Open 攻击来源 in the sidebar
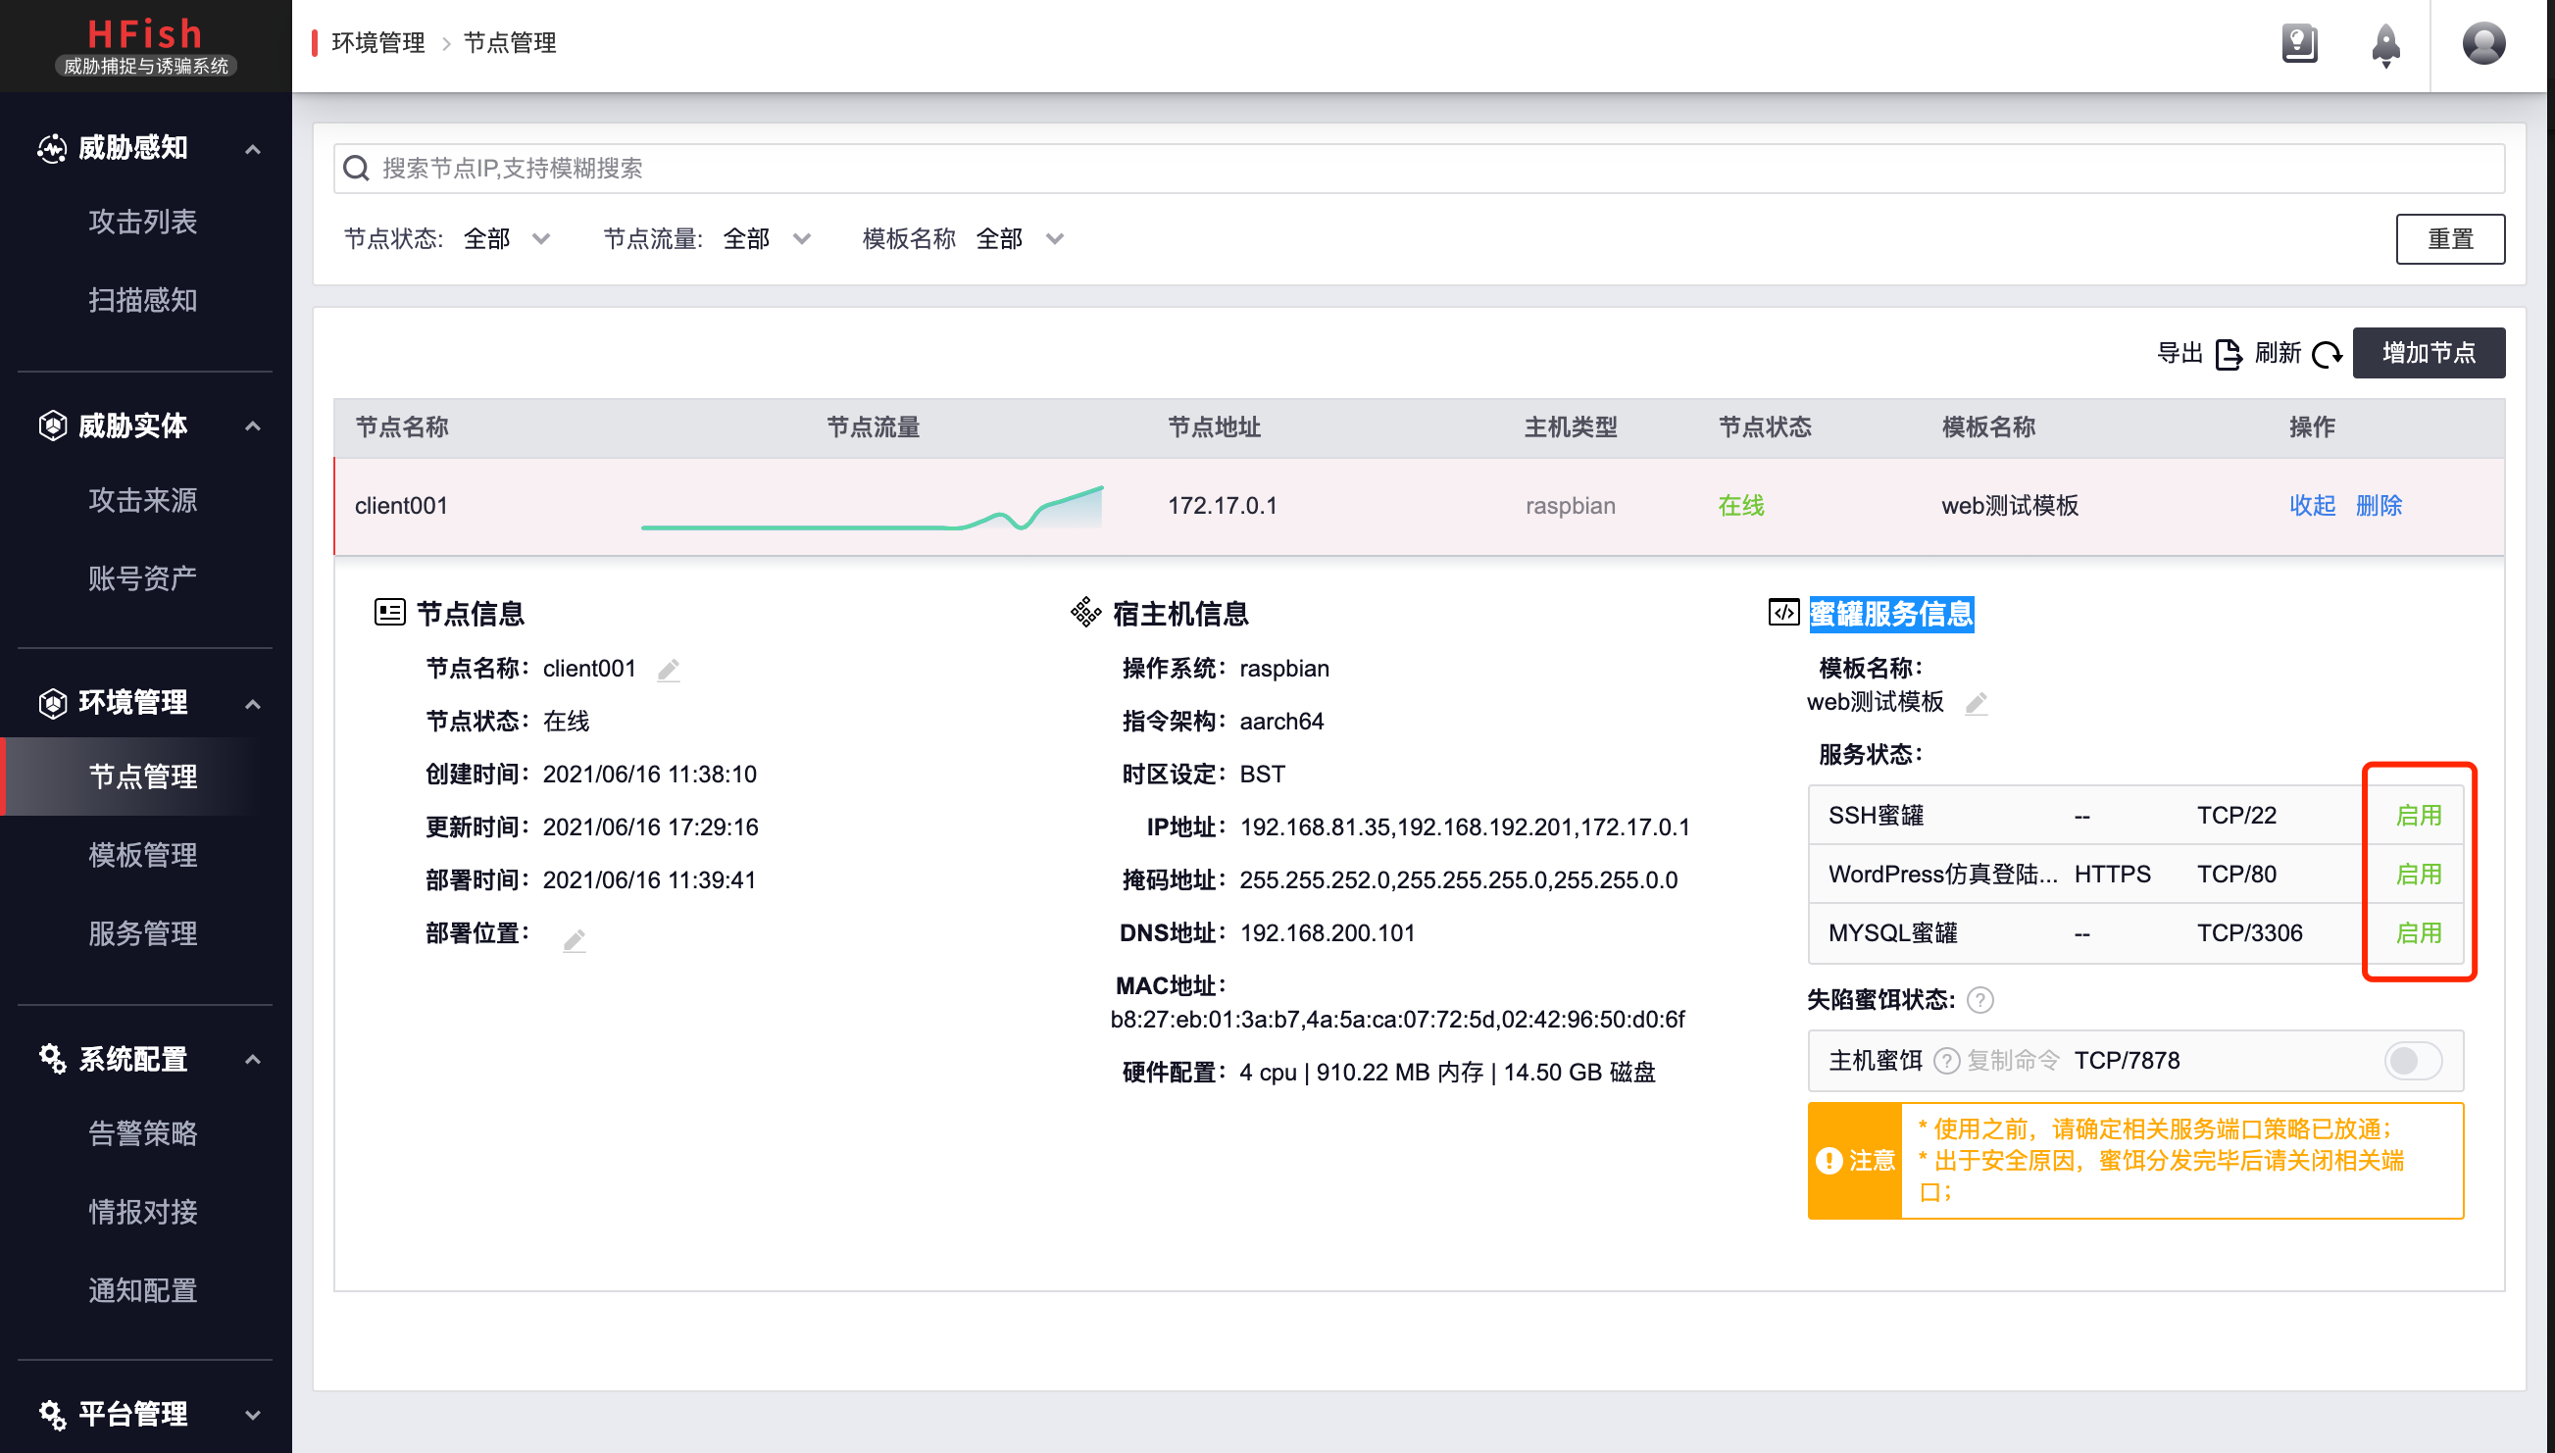This screenshot has width=2555, height=1453. 143,499
